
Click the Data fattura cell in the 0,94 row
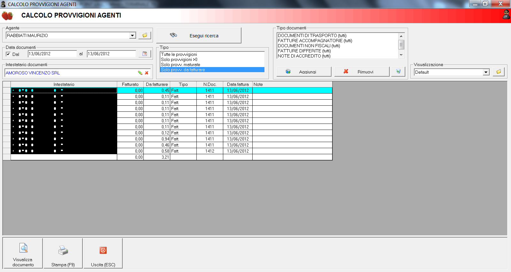coord(238,139)
